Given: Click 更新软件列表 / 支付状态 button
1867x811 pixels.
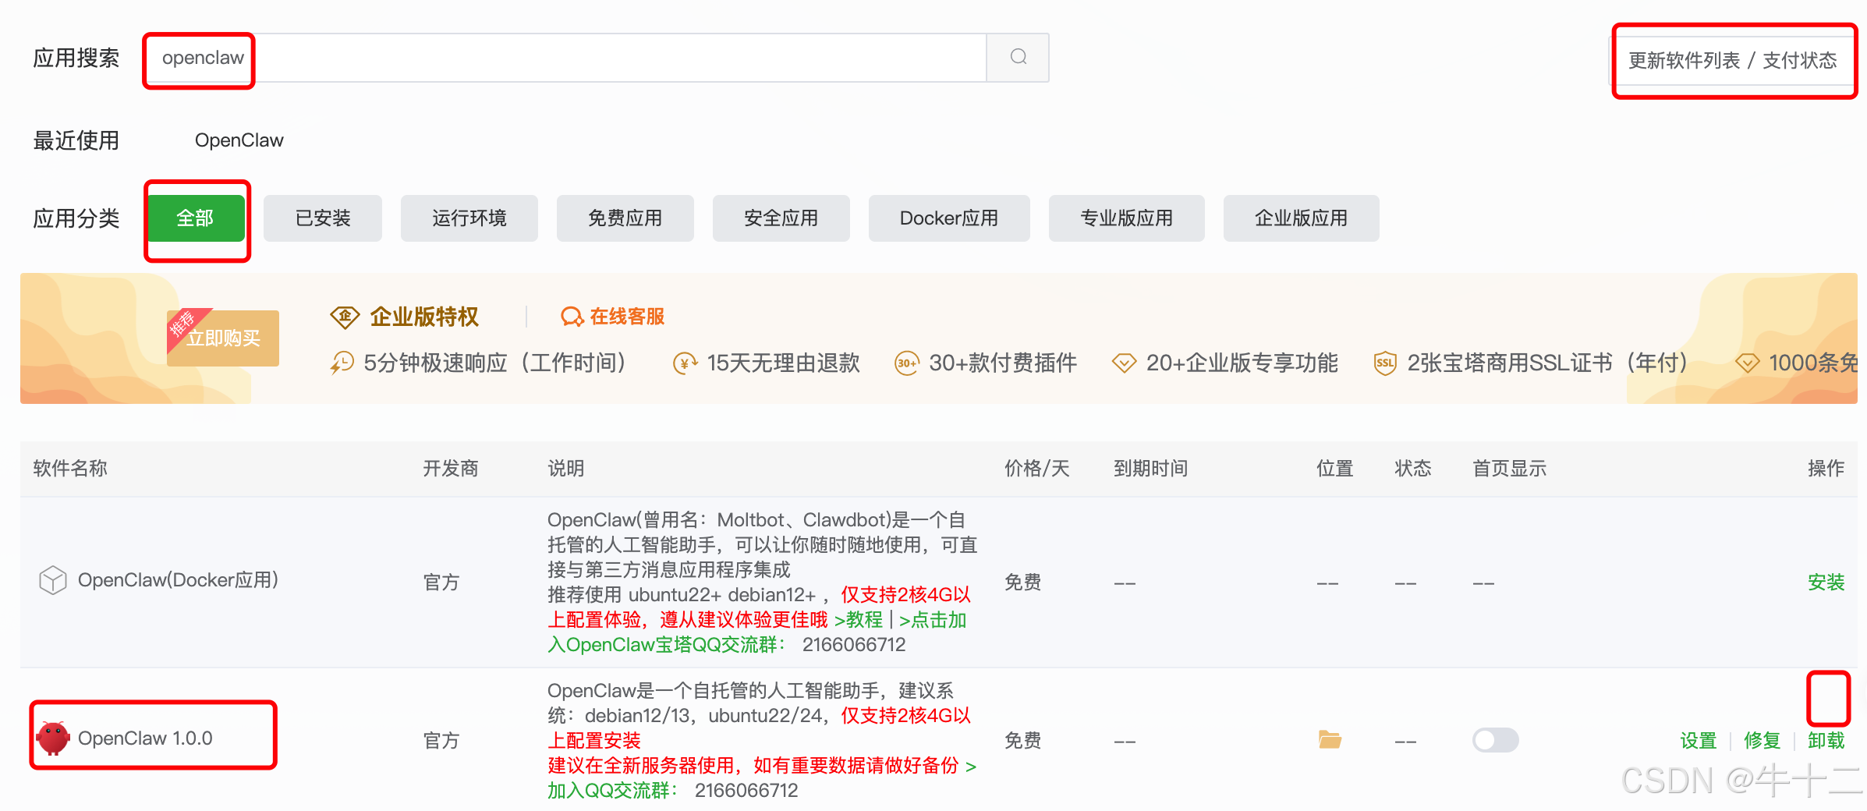Looking at the screenshot, I should click(x=1733, y=61).
